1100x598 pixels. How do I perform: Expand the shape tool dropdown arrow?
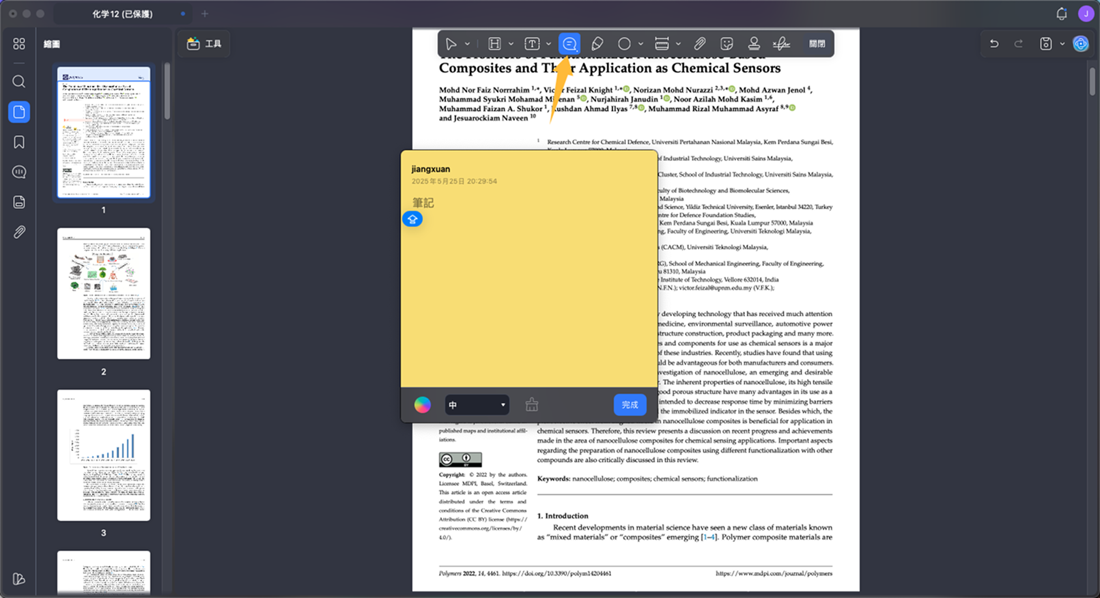click(x=640, y=44)
